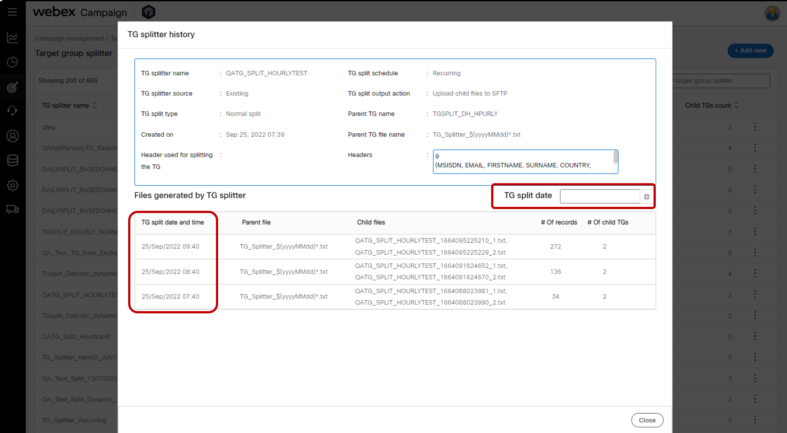
Task: Open the analytics chart sidebar icon
Action: point(12,38)
